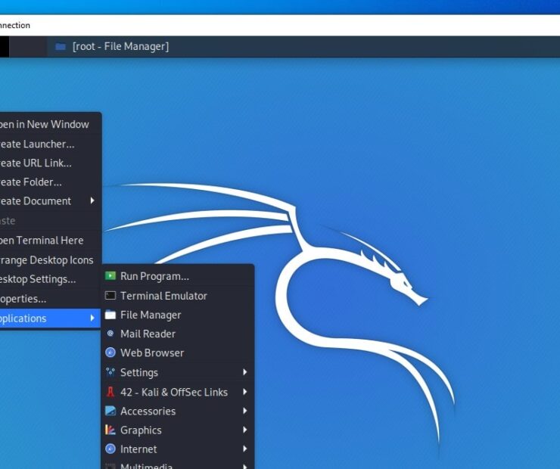Open the Graphics category label
Screen dimensions: 560x469
141,430
